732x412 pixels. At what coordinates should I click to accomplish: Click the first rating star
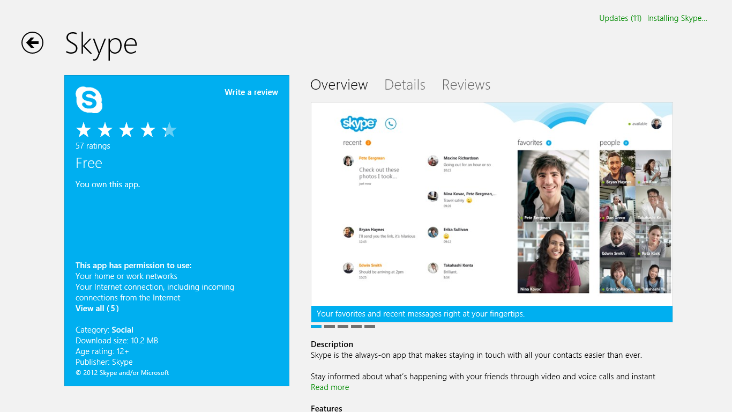pyautogui.click(x=84, y=130)
